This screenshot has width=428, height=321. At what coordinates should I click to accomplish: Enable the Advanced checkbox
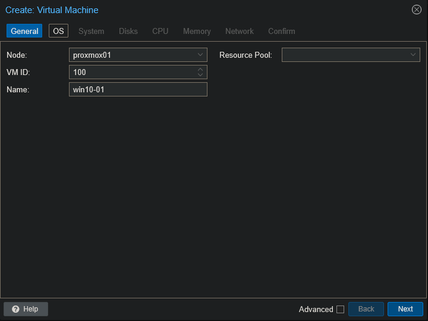click(x=340, y=309)
